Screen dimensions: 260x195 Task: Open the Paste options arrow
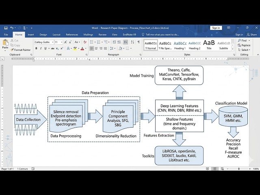pos(5,50)
